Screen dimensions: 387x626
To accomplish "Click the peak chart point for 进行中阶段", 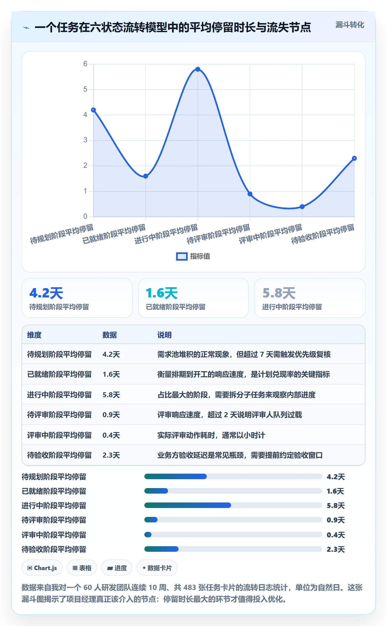I will tap(198, 69).
